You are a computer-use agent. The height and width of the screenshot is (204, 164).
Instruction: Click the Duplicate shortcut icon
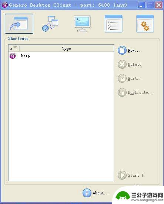coord(122,92)
